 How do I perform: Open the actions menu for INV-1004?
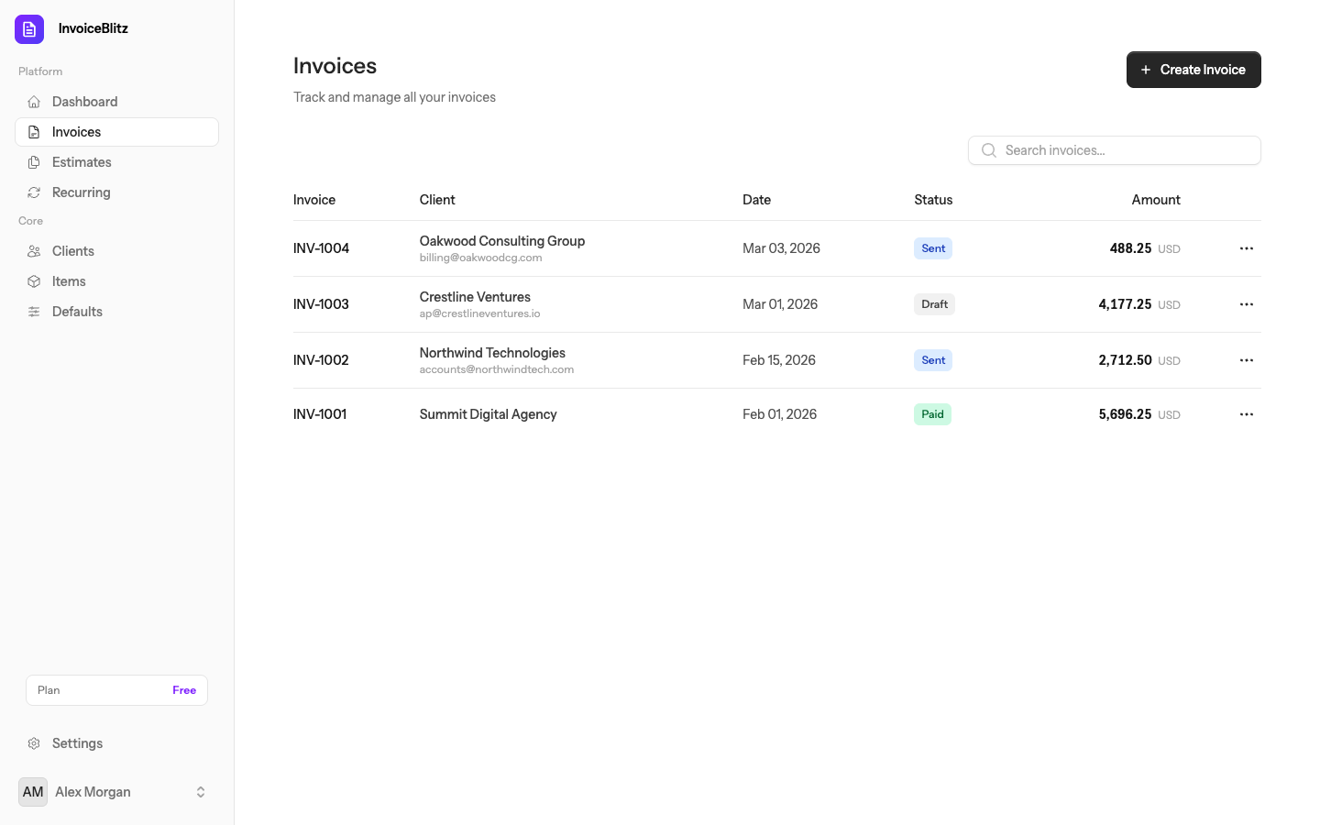click(1246, 247)
